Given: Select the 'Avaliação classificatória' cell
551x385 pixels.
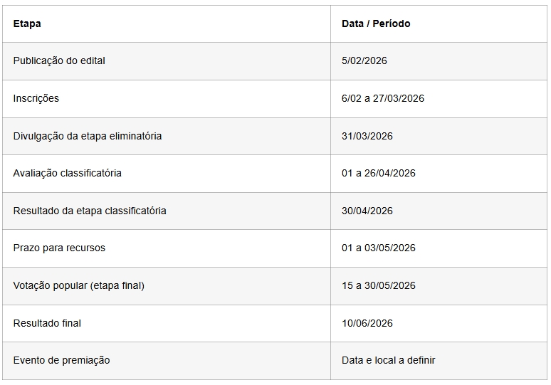Looking at the screenshot, I should [x=68, y=173].
